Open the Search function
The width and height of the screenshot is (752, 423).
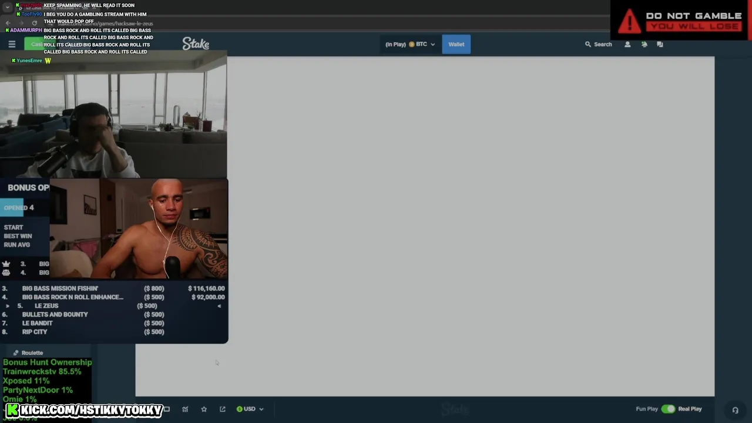click(598, 44)
